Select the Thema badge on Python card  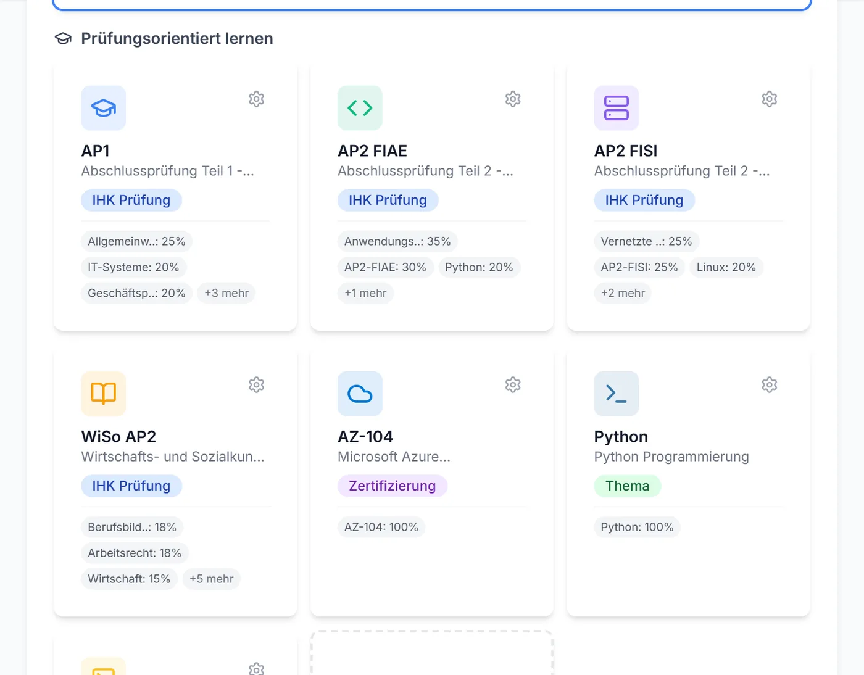pos(628,486)
